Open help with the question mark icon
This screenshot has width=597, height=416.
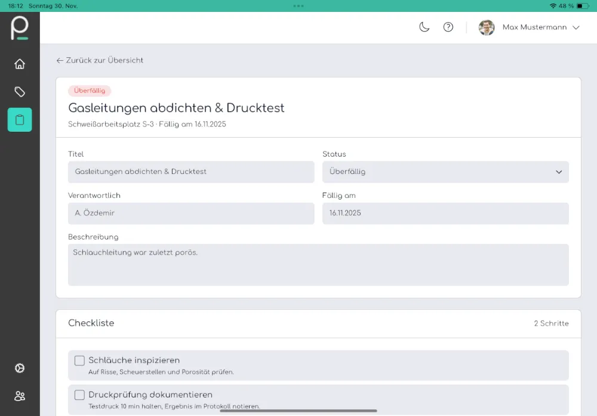coord(448,27)
